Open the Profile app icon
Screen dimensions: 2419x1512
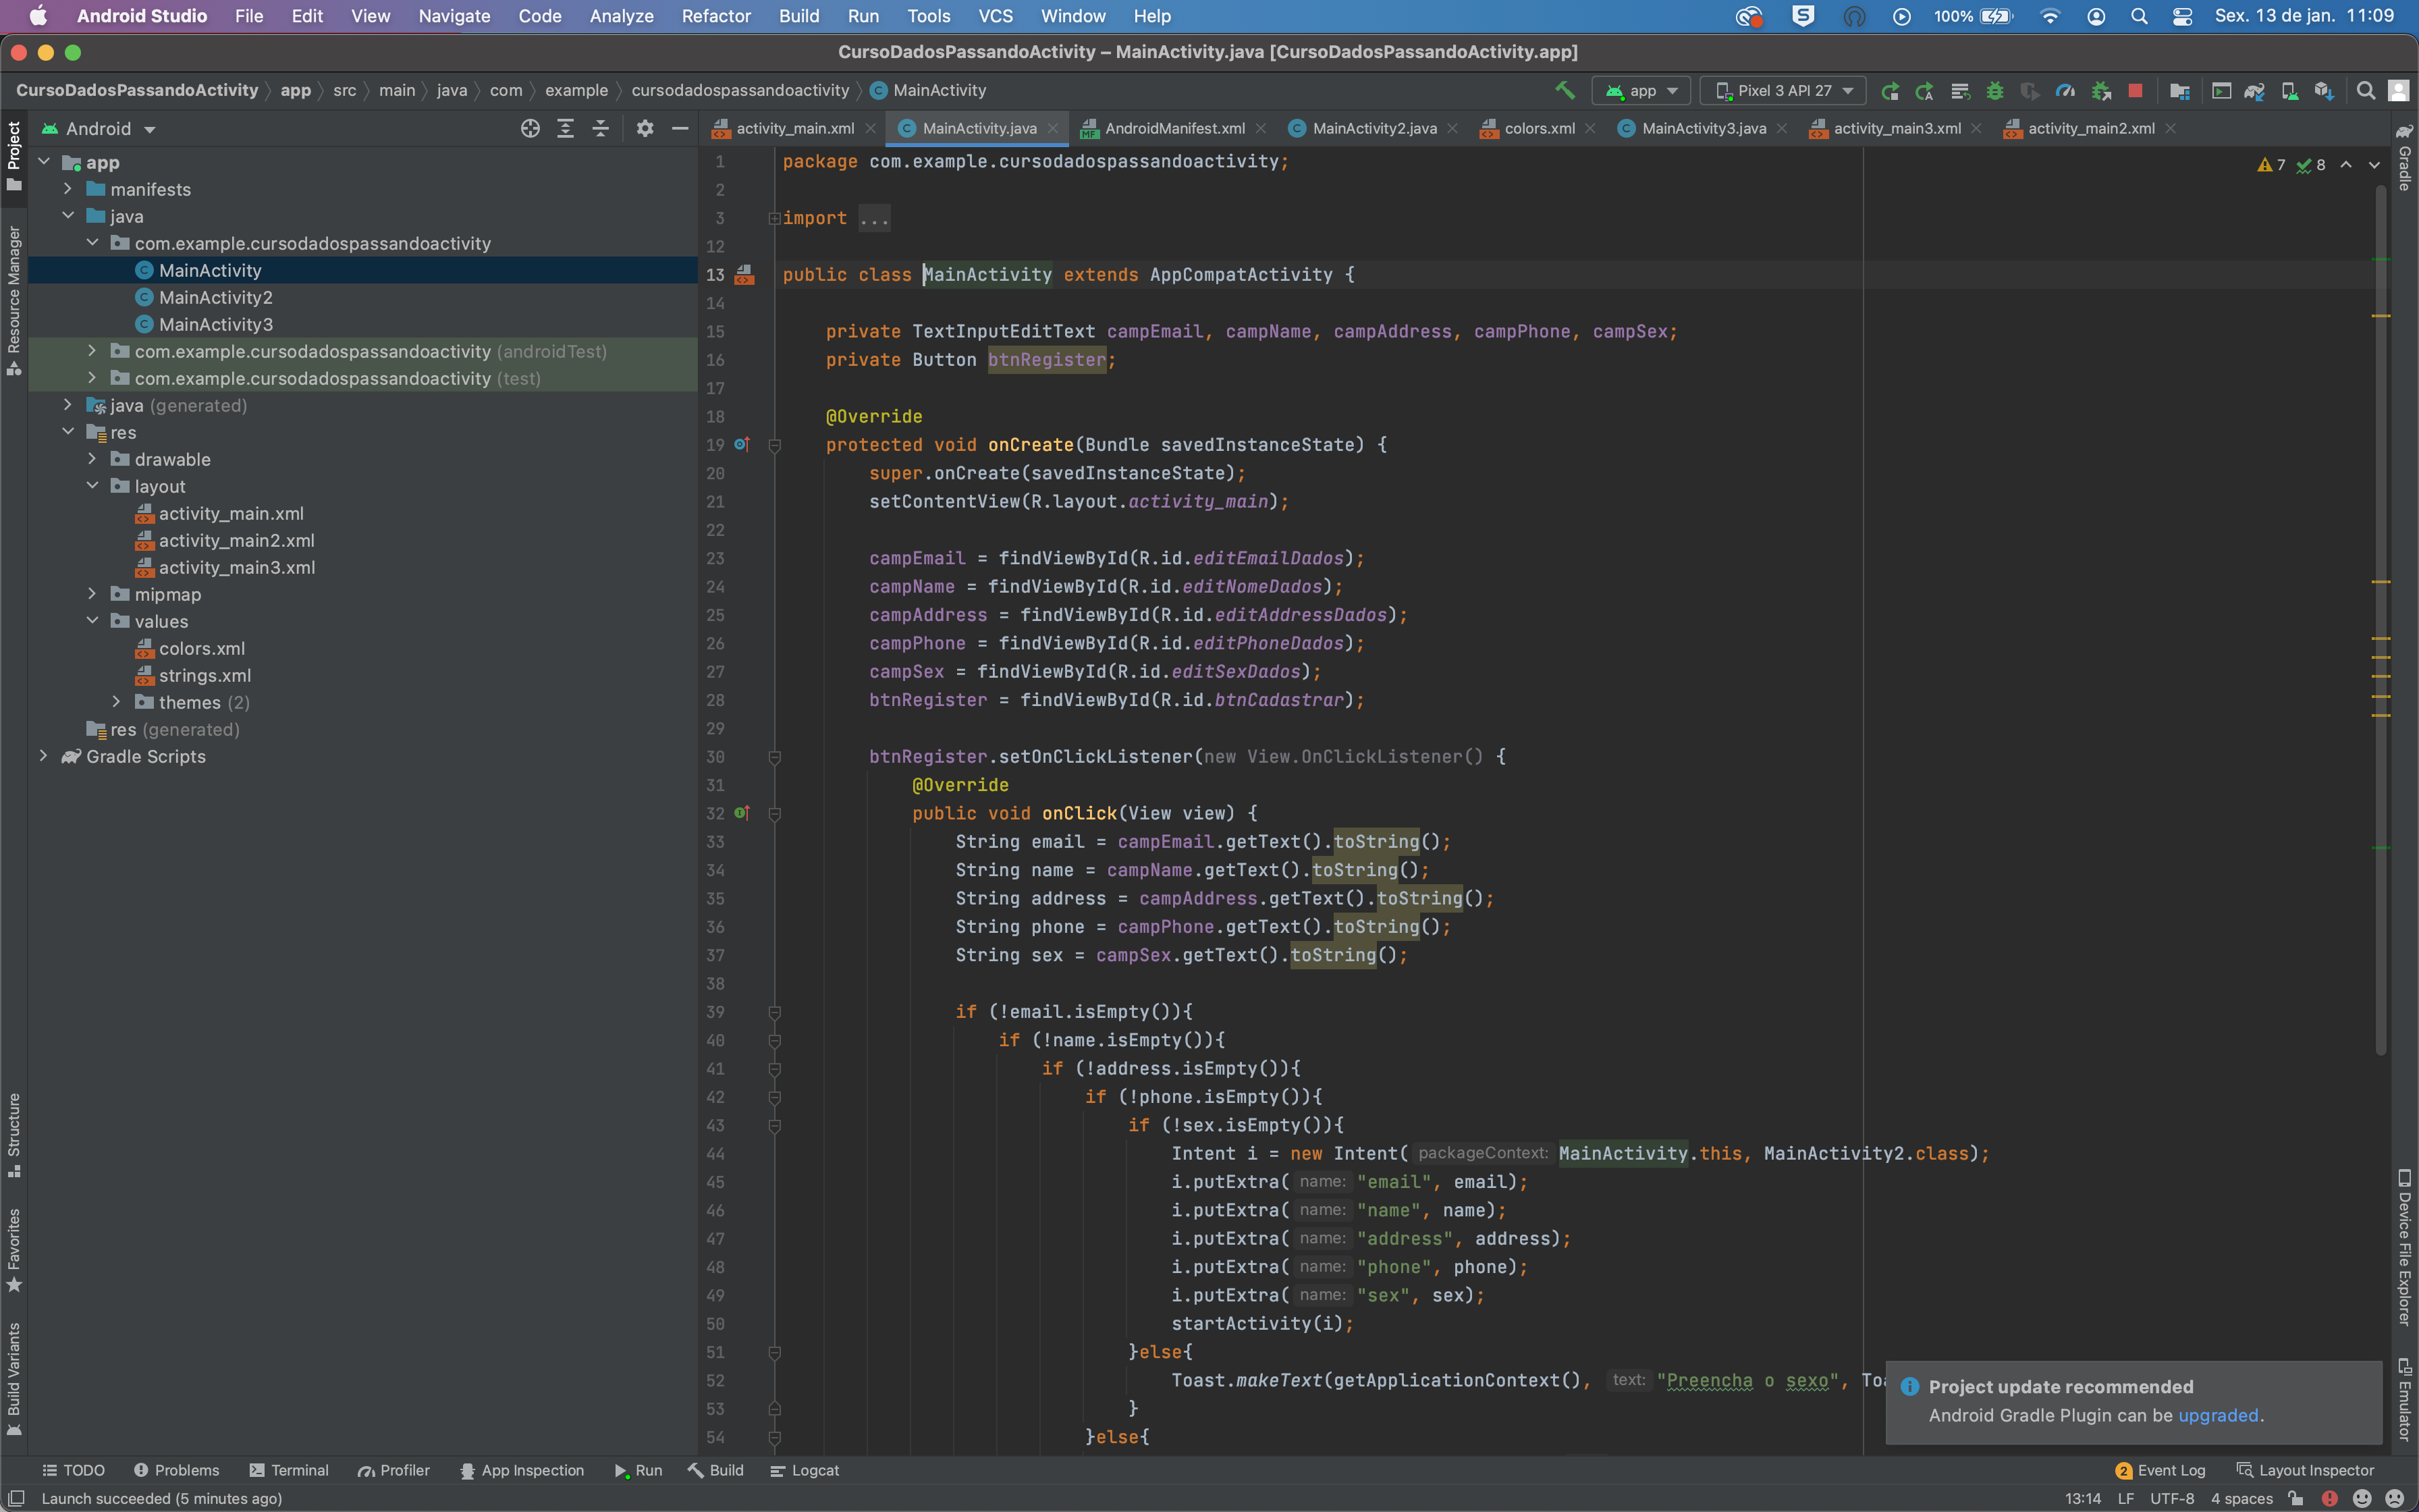tap(2065, 90)
